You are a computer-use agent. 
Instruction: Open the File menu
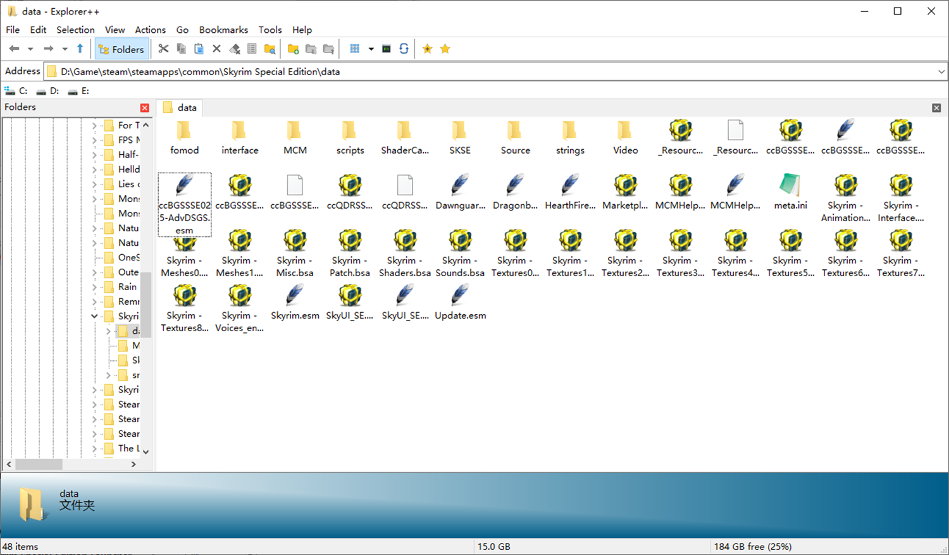pyautogui.click(x=13, y=30)
